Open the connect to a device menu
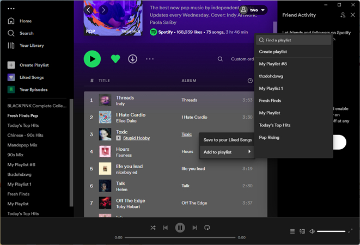This screenshot has height=245, width=360. click(302, 231)
